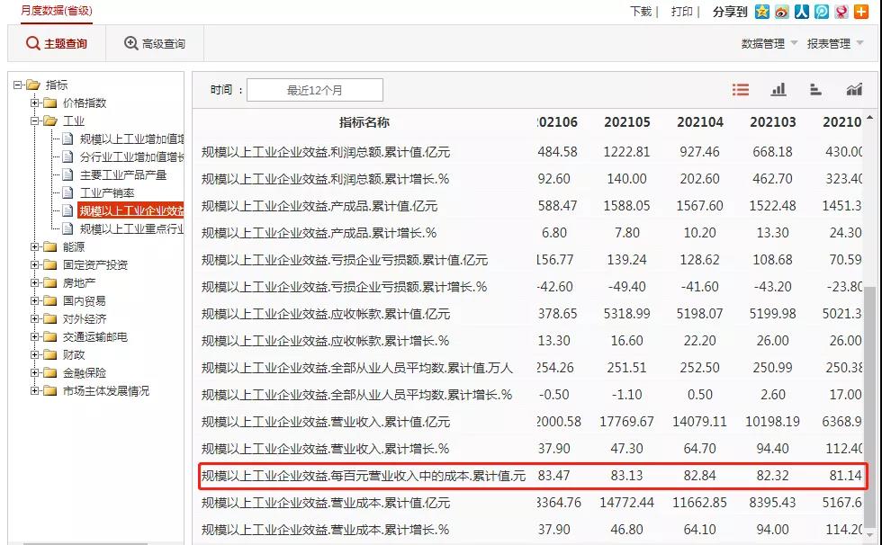Share to Sina Weibo icon
The image size is (882, 545).
click(x=782, y=11)
